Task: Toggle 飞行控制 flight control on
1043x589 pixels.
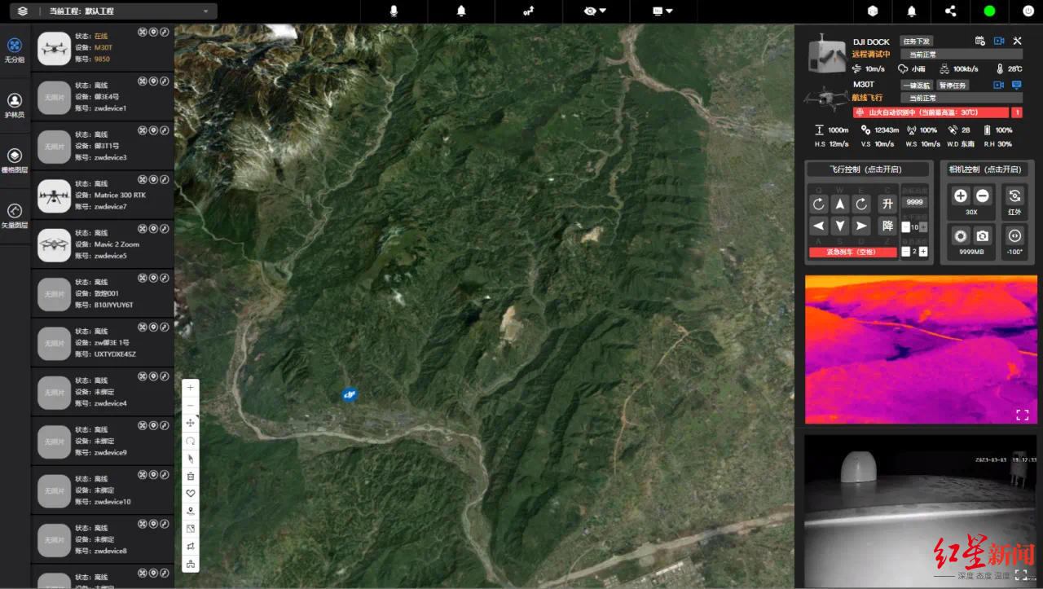Action: pyautogui.click(x=867, y=169)
